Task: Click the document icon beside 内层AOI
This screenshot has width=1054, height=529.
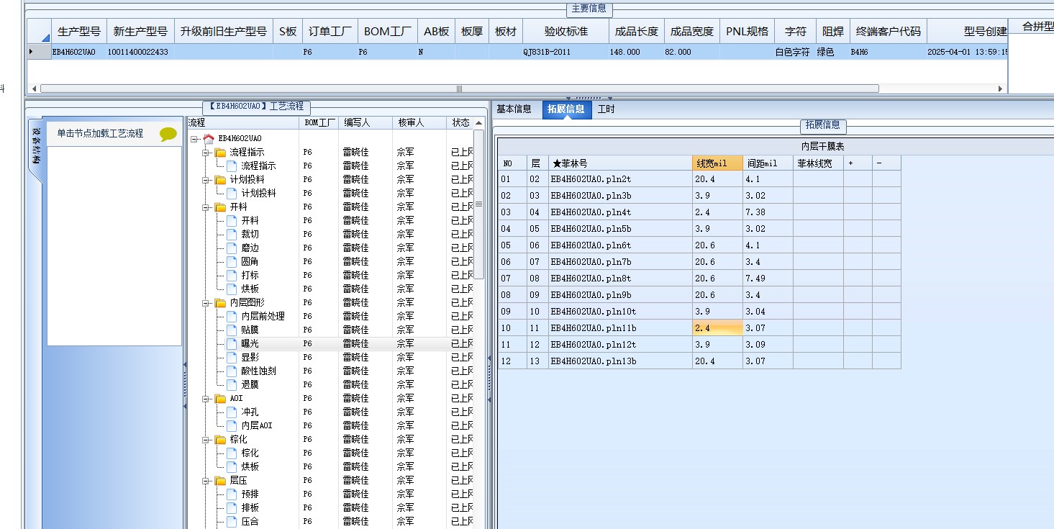Action: pyautogui.click(x=232, y=426)
